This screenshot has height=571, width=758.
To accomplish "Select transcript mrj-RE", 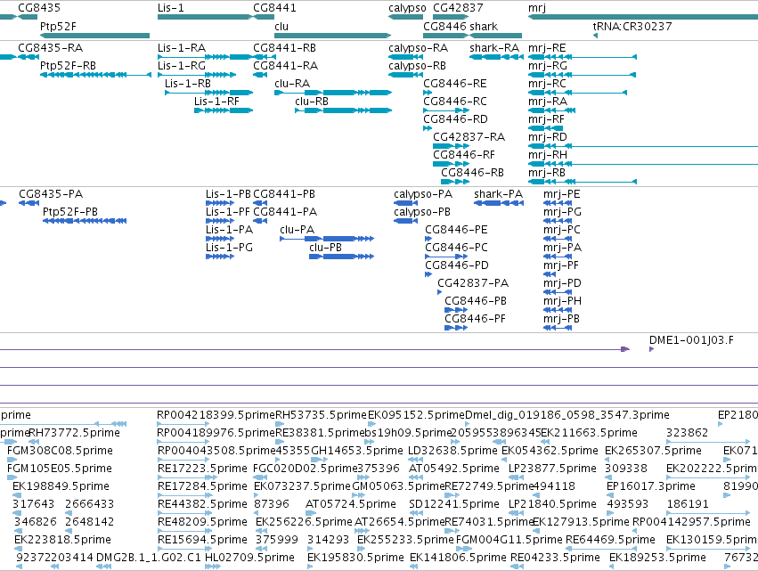I will [583, 57].
